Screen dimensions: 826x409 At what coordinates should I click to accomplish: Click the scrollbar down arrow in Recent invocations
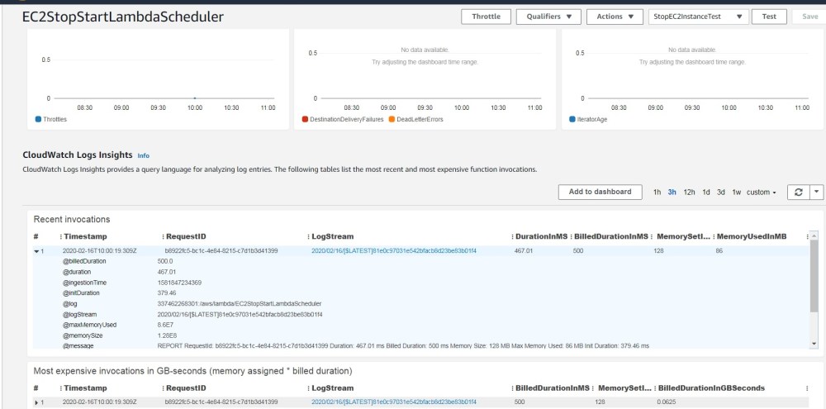coord(814,343)
